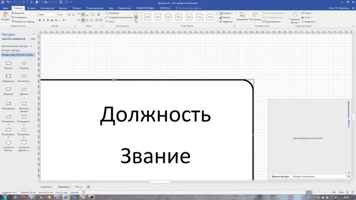The height and width of the screenshot is (200, 356).
Task: Decrease font size with smaller A icon
Action: pos(73,14)
